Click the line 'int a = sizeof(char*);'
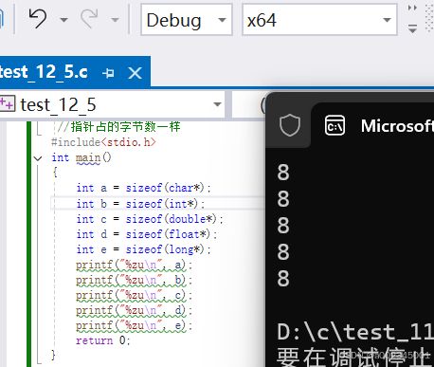The image size is (434, 367). [x=143, y=188]
